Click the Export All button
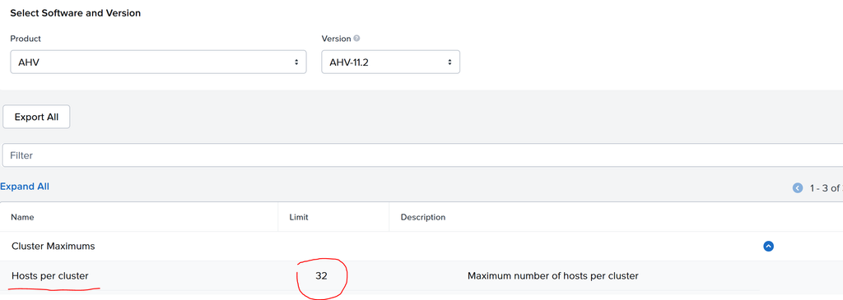 click(36, 117)
